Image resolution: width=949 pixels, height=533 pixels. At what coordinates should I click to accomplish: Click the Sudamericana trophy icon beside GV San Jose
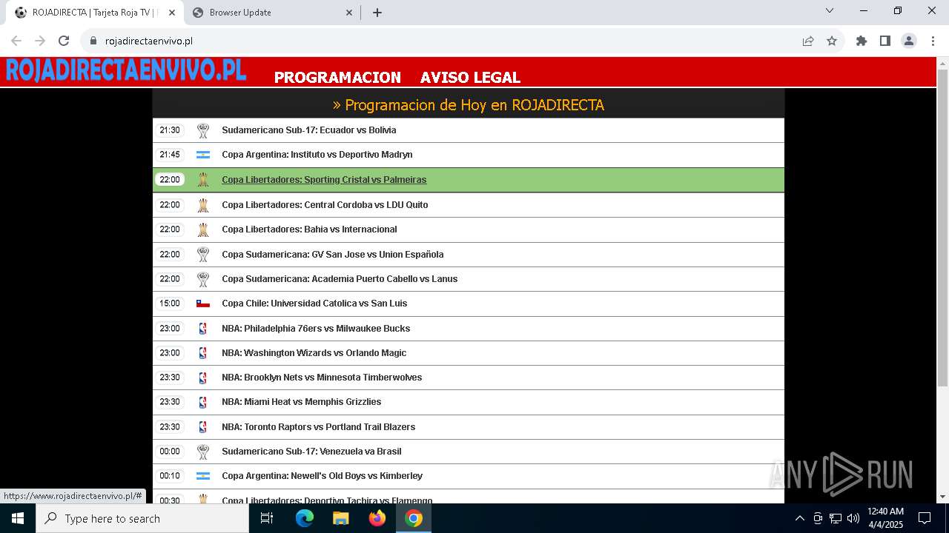tap(203, 255)
